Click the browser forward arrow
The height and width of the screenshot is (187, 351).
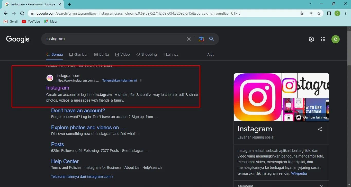click(14, 13)
